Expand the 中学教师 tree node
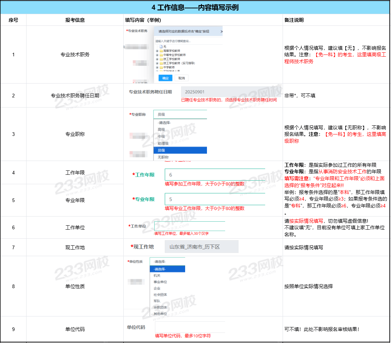The width and height of the screenshot is (391, 343). (157, 68)
